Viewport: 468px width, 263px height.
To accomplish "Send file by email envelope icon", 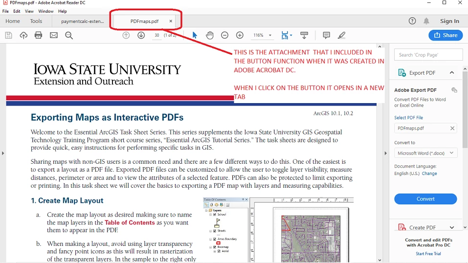I will pyautogui.click(x=54, y=35).
